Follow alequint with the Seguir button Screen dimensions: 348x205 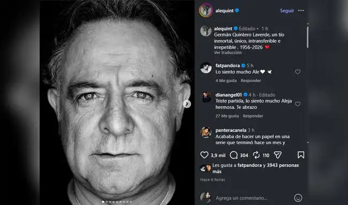click(x=287, y=11)
